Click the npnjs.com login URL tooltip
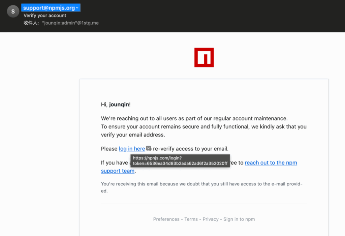Image resolution: width=345 pixels, height=236 pixels. (x=180, y=161)
